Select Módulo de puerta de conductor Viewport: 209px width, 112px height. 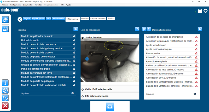tap(48, 57)
